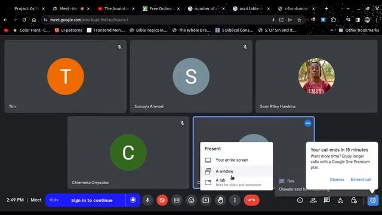Toggle the browser side panel icon

(x=358, y=20)
